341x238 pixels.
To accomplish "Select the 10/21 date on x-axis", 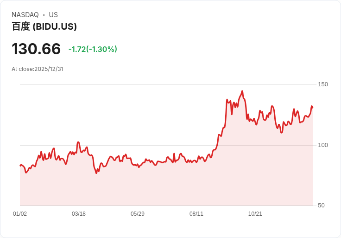I will [255, 214].
